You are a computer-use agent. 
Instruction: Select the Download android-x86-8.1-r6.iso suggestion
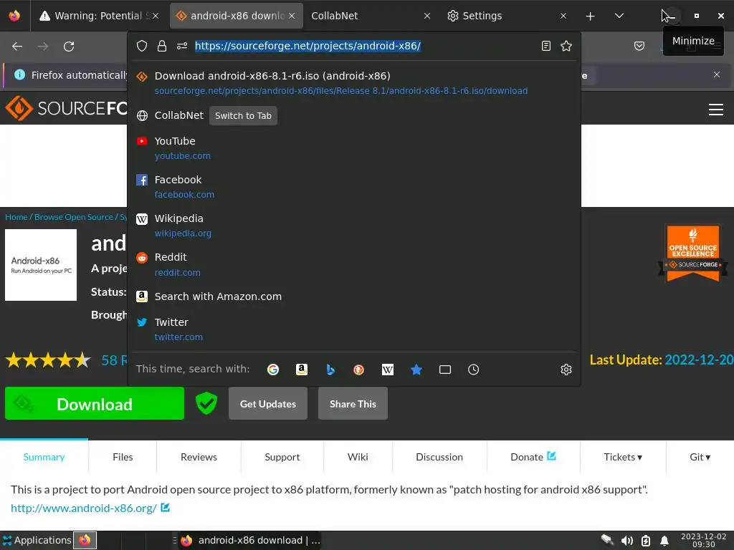tap(354, 83)
